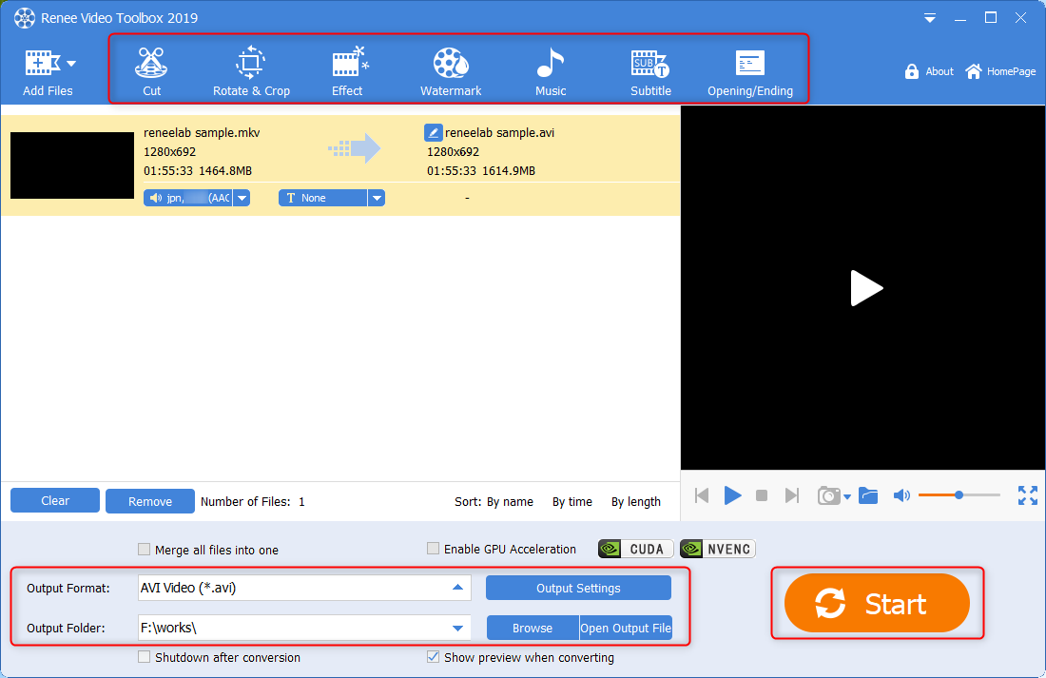This screenshot has width=1046, height=678.
Task: Browse for an output folder
Action: (x=532, y=628)
